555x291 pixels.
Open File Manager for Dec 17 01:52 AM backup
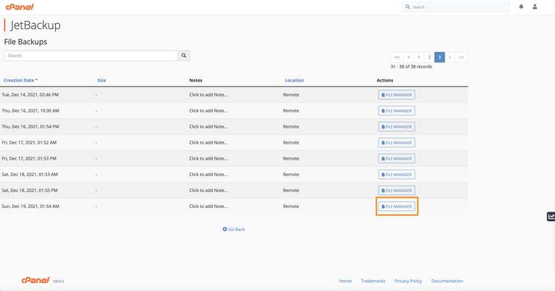point(397,142)
